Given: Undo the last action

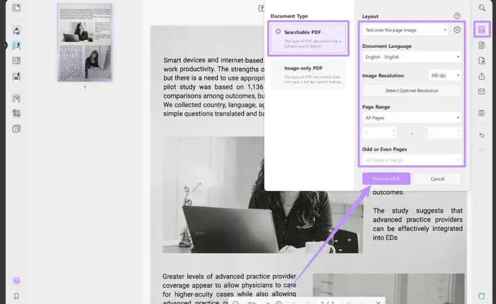Looking at the screenshot, I should point(481,135).
